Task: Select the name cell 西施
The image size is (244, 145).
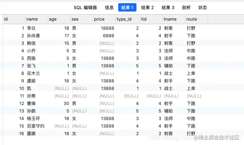Action: (x=31, y=58)
